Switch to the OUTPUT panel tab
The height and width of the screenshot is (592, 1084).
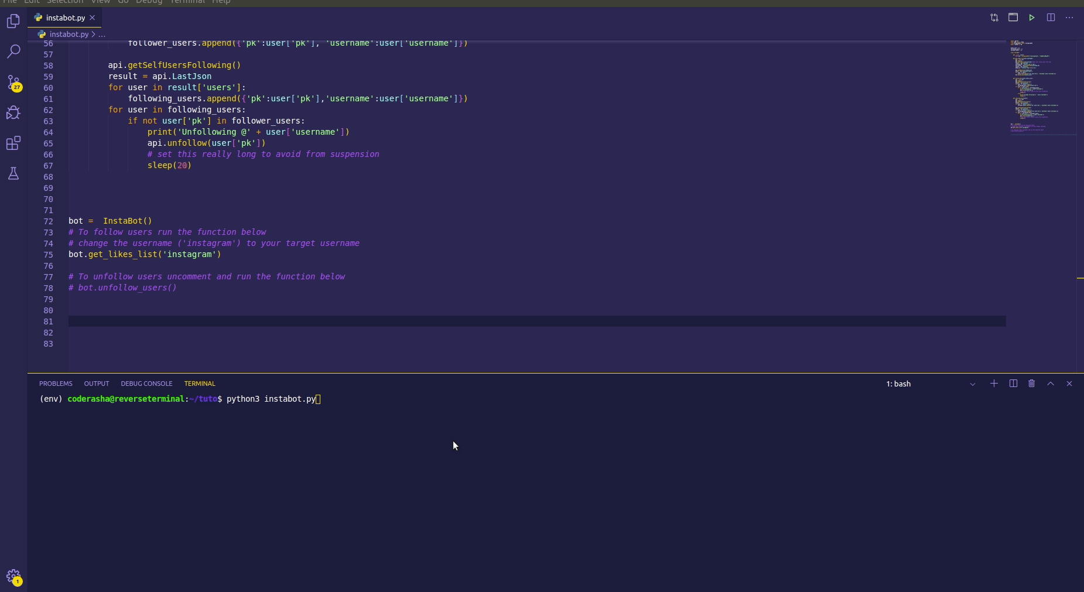pos(97,384)
